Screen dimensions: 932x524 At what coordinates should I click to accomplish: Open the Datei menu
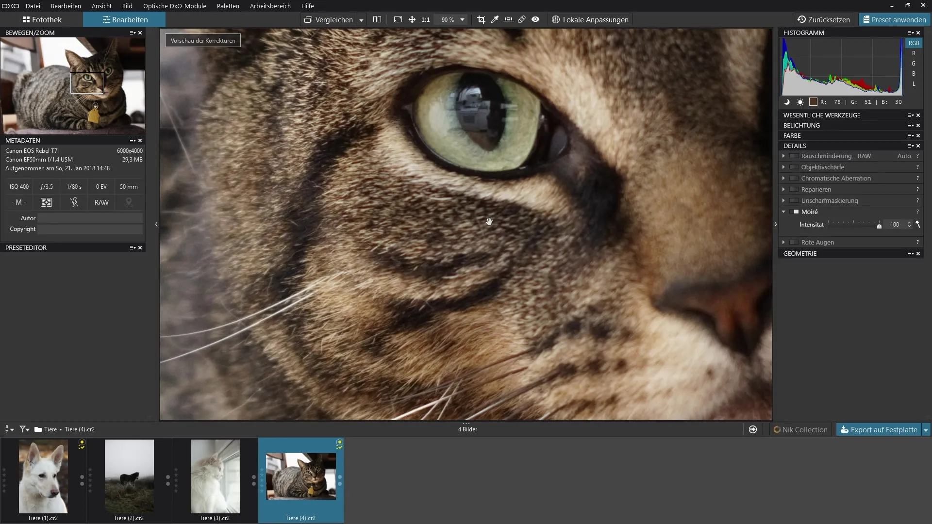(33, 6)
